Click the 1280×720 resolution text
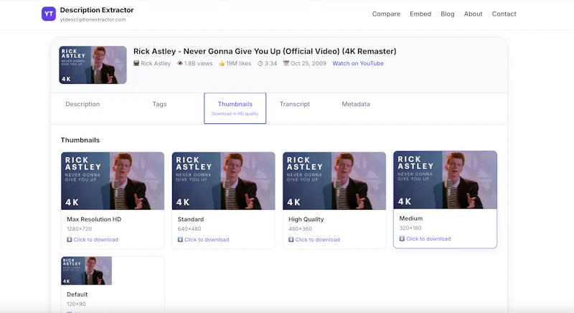This screenshot has height=313, width=574. pyautogui.click(x=79, y=229)
